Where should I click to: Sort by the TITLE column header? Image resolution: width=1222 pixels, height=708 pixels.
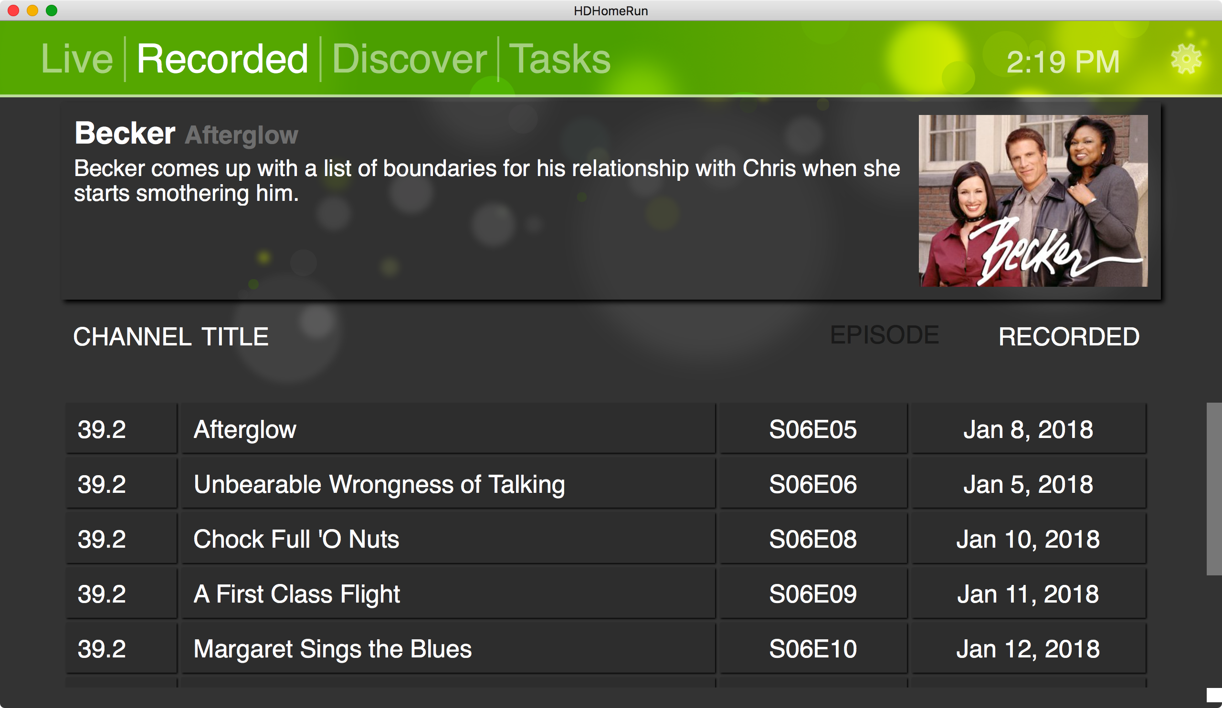click(235, 337)
